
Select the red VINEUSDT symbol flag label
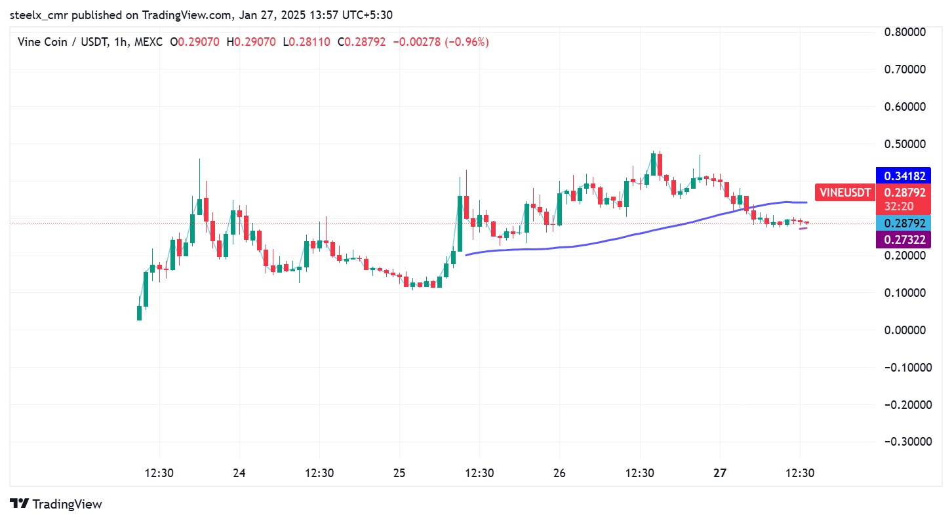click(x=844, y=192)
